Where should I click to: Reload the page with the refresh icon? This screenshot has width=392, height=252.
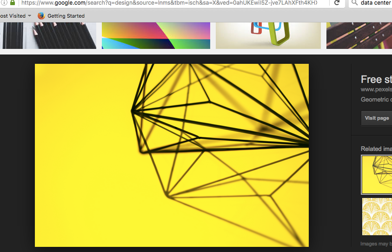pyautogui.click(x=337, y=3)
